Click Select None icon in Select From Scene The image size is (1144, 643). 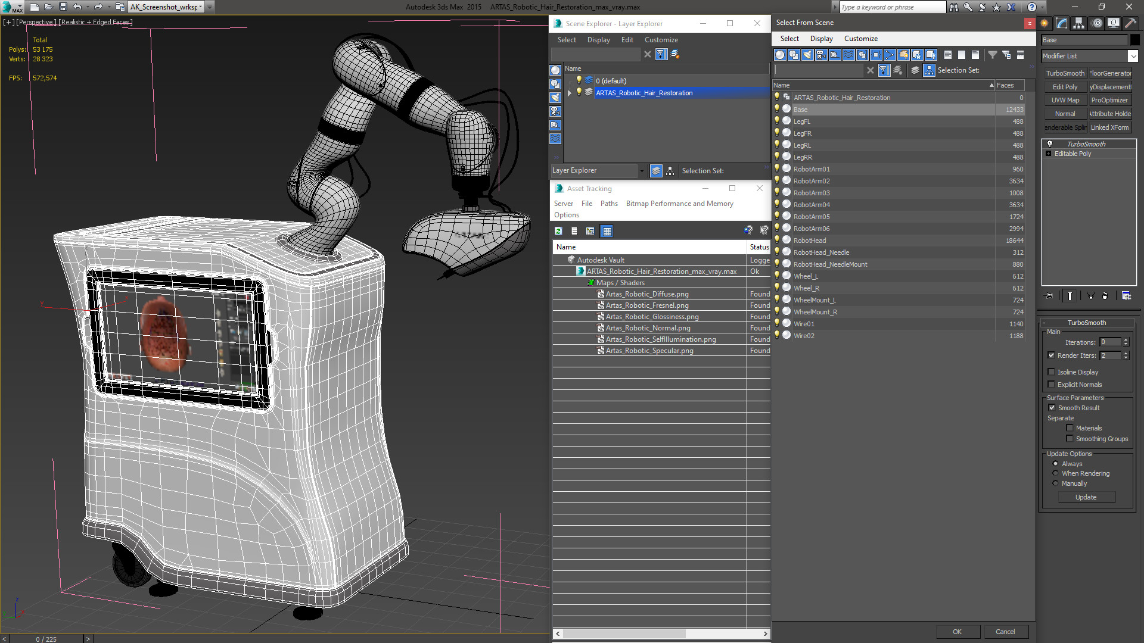(961, 55)
